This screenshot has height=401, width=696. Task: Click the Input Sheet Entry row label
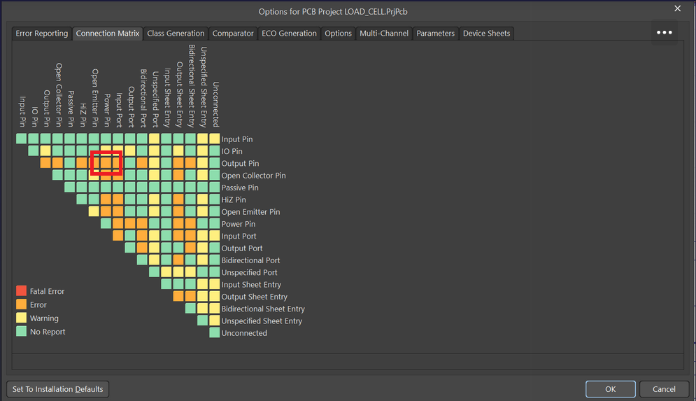tap(251, 285)
